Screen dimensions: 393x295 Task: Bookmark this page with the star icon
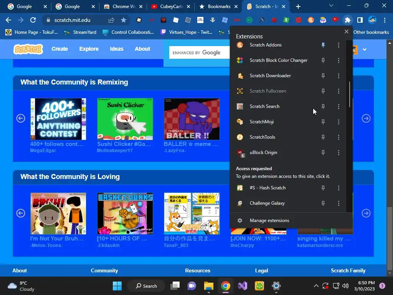point(124,20)
